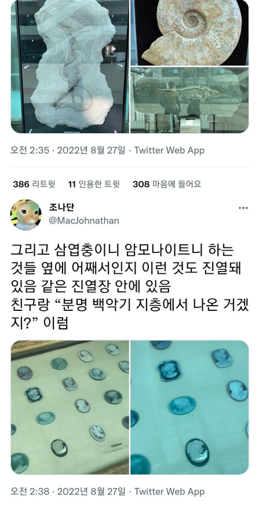This screenshot has width=263, height=506.
Task: Open the second tweet's Twitter Web App source link
Action: (169, 492)
